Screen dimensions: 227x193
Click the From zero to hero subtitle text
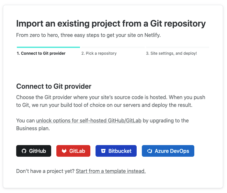(88, 35)
